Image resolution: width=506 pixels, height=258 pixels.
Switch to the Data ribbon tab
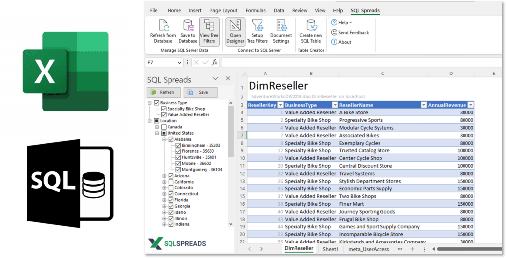[x=279, y=11]
